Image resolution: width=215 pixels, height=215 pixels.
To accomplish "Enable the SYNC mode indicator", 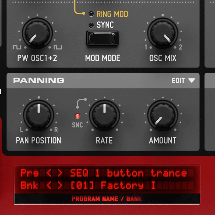I will 91,25.
